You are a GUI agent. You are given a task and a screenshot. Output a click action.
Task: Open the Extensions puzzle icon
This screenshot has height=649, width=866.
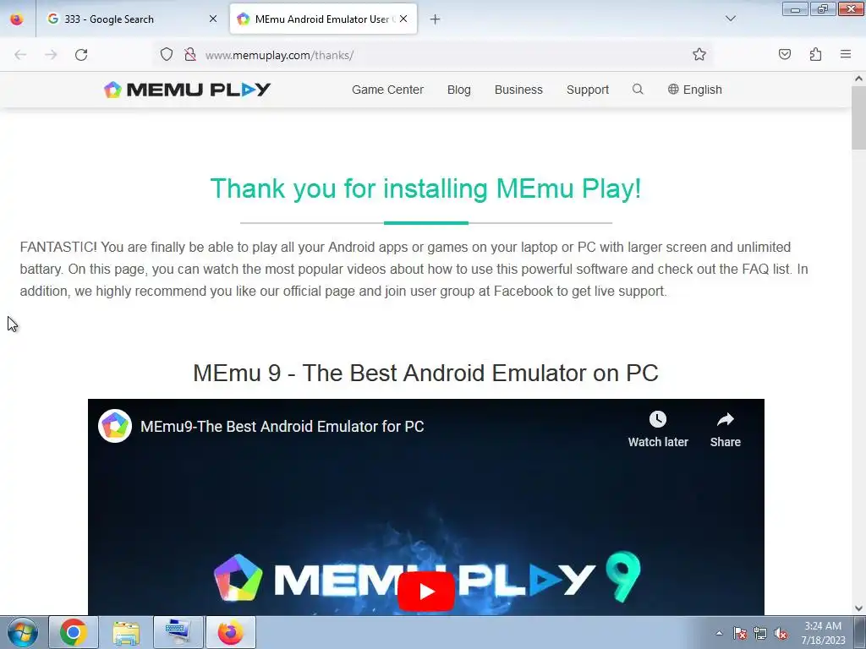pyautogui.click(x=815, y=54)
